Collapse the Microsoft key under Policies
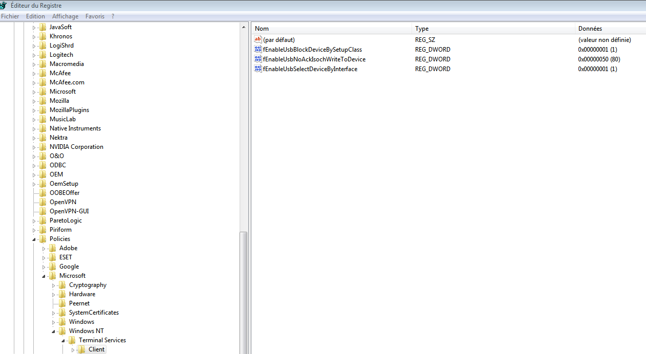The image size is (646, 354). point(44,275)
